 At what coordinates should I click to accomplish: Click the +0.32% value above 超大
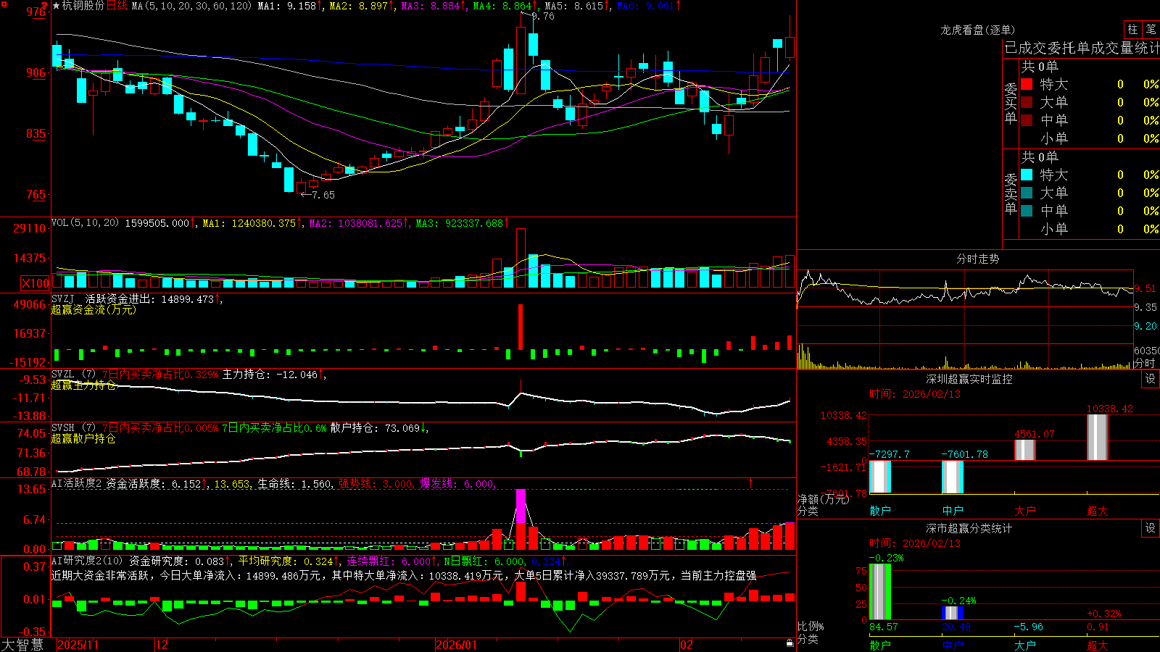pos(1103,614)
